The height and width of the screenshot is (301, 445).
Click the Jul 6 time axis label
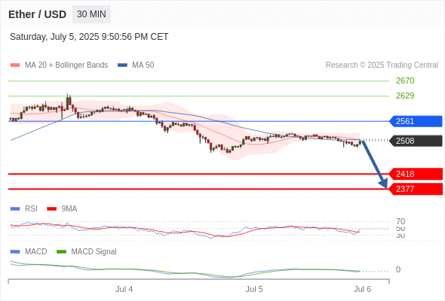click(363, 289)
